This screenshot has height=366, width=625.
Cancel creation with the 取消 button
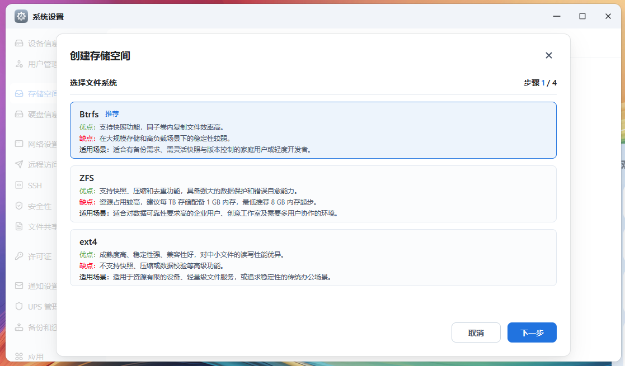[476, 332]
